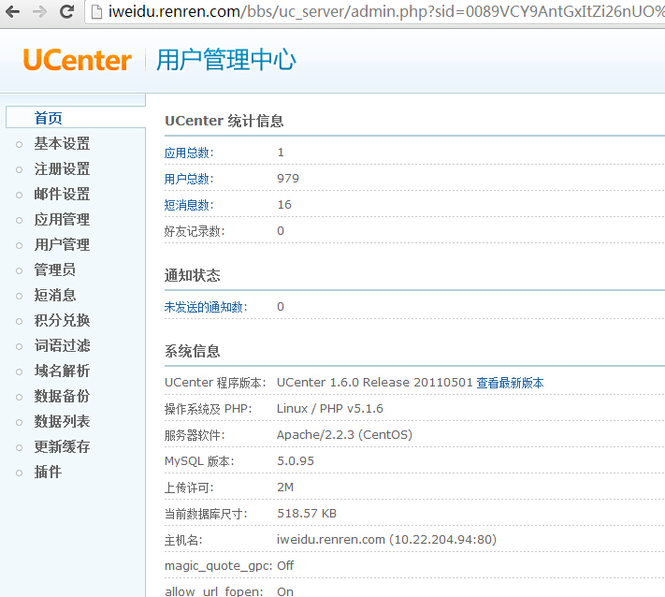Choose 插件 in sidebar
The width and height of the screenshot is (665, 597).
pyautogui.click(x=48, y=472)
